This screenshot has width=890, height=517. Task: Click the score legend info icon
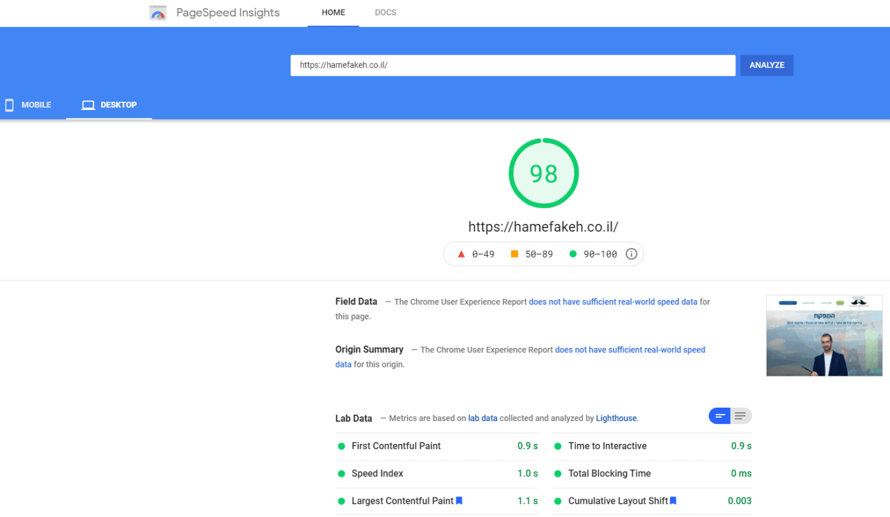[x=631, y=254]
